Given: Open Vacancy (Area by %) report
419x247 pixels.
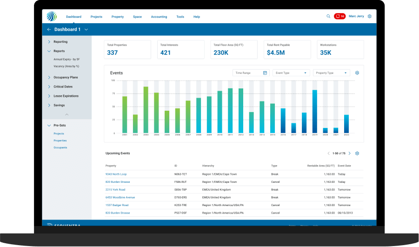Looking at the screenshot, I should point(67,67).
